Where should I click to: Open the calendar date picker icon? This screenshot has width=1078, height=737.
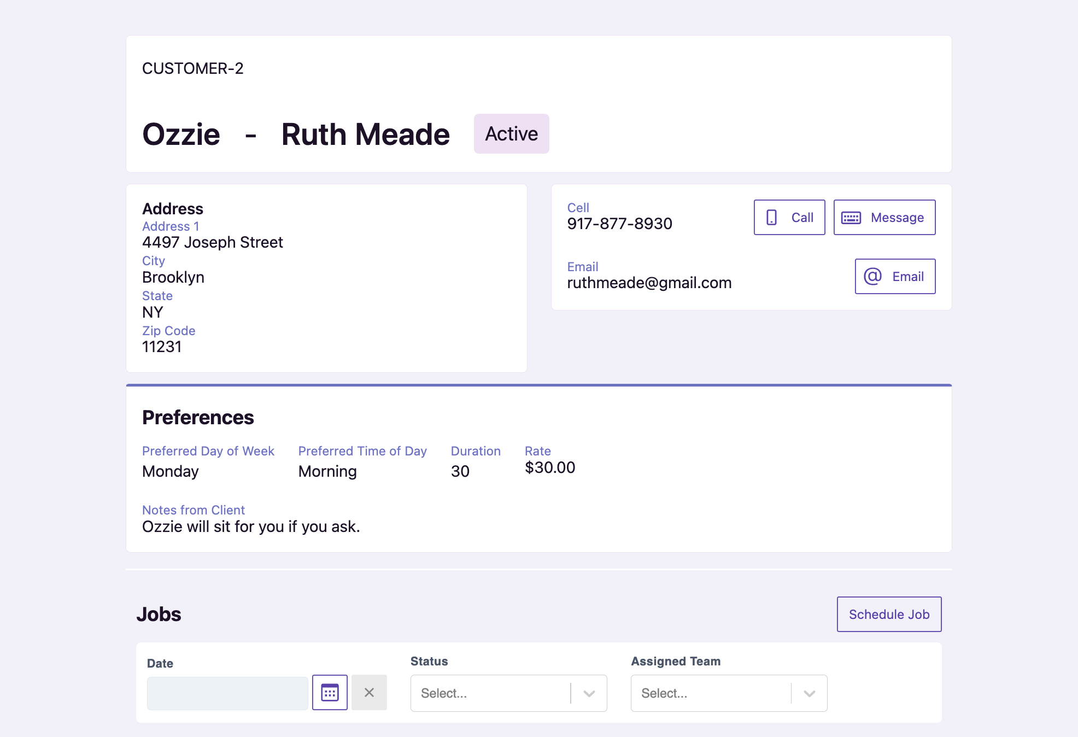(330, 693)
